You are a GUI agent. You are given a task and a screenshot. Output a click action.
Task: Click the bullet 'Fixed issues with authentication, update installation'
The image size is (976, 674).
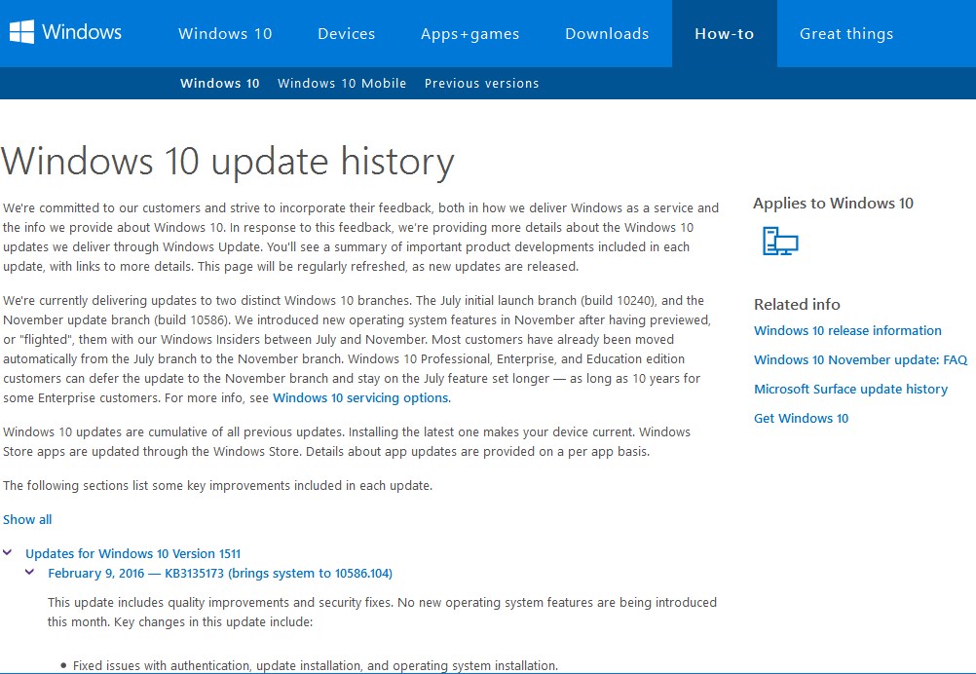point(315,665)
